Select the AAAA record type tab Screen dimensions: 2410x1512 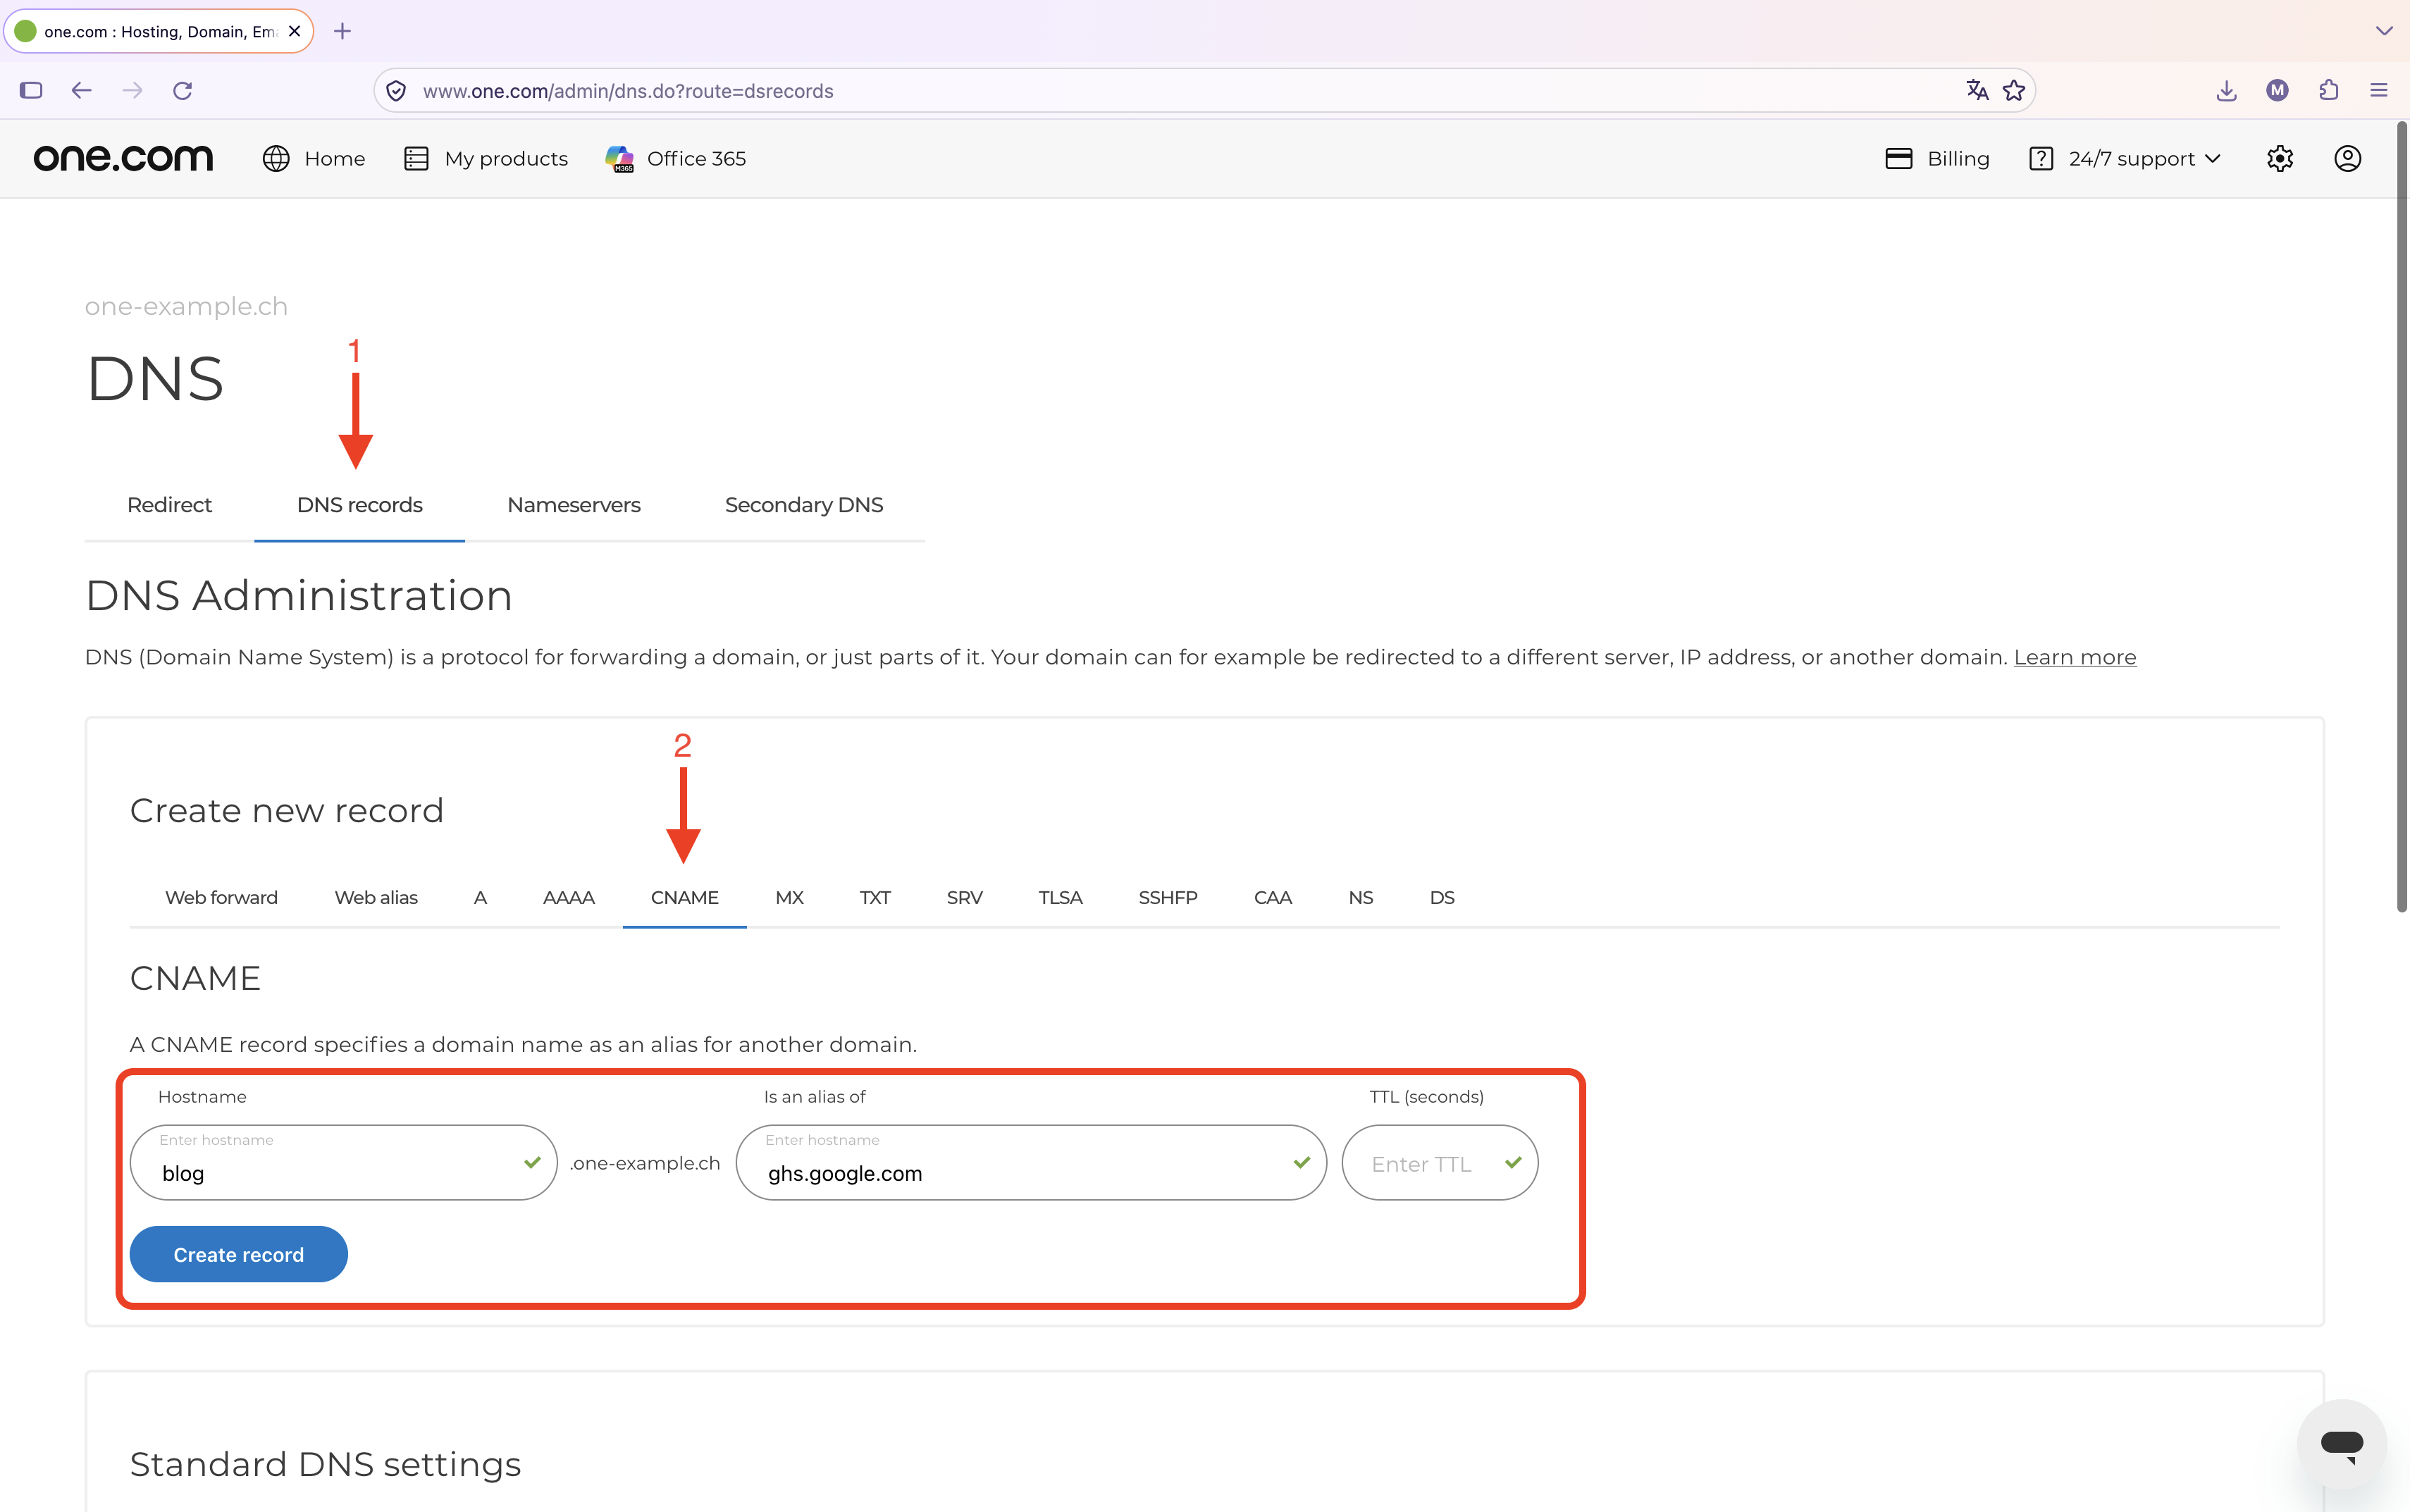coord(568,897)
